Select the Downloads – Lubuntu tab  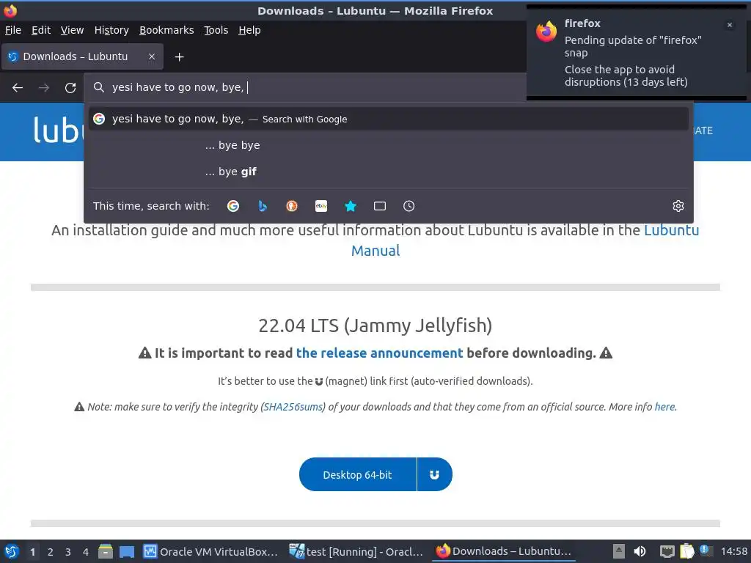[82, 56]
